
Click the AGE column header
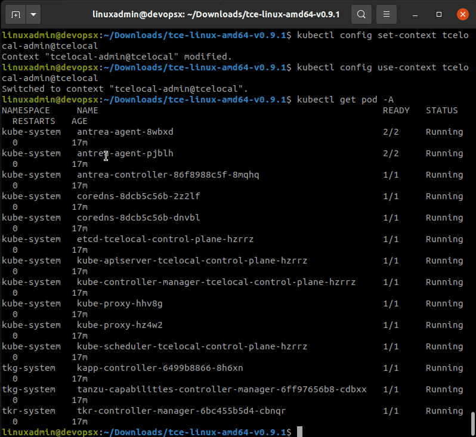coord(79,121)
